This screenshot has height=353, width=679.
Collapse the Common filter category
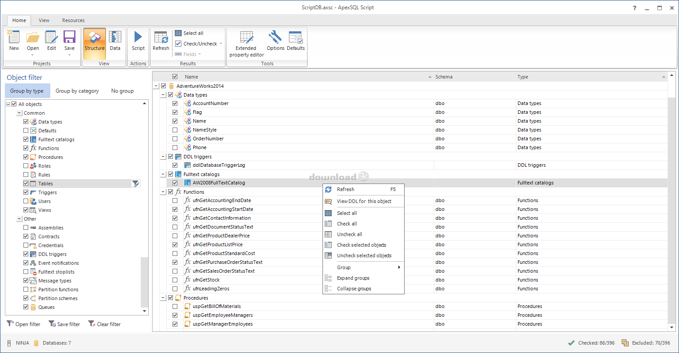click(x=19, y=113)
